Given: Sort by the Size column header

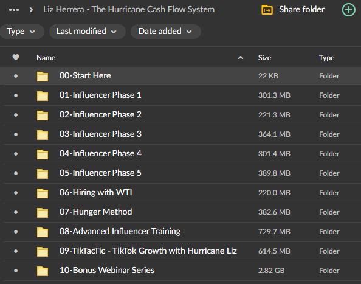Looking at the screenshot, I should (264, 58).
